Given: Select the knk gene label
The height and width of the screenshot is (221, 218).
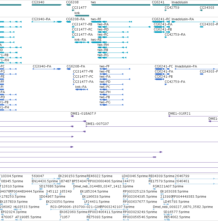Looking at the screenshot, I should pyautogui.click(x=77, y=13).
